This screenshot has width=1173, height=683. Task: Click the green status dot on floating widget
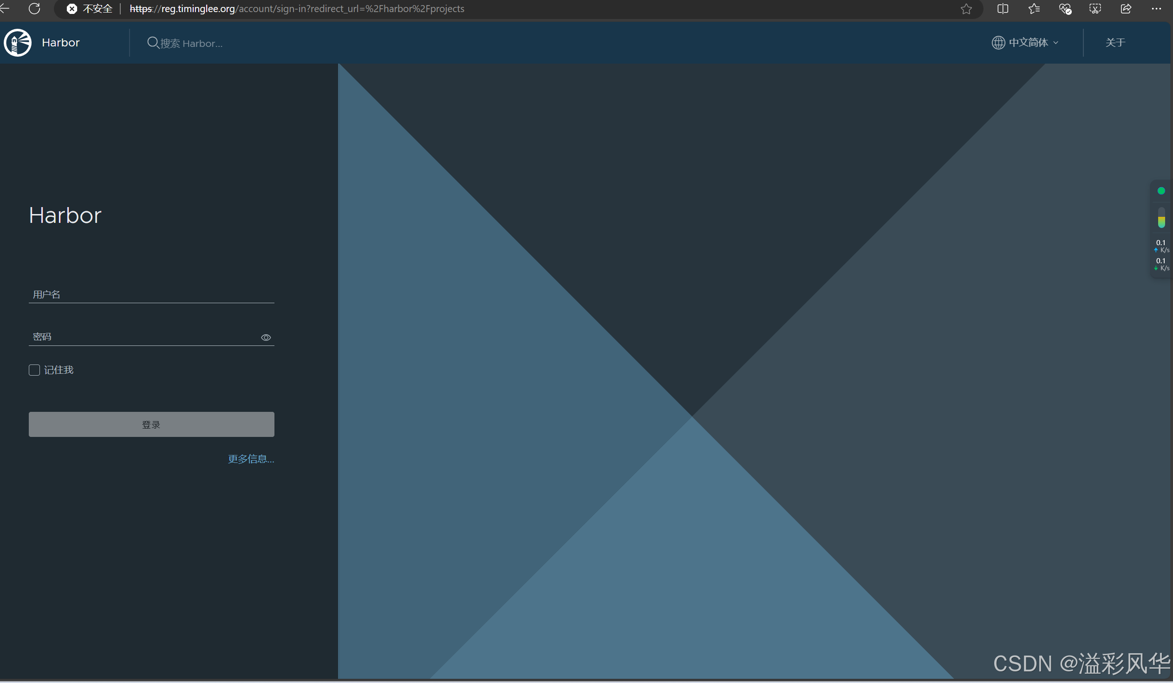tap(1161, 191)
